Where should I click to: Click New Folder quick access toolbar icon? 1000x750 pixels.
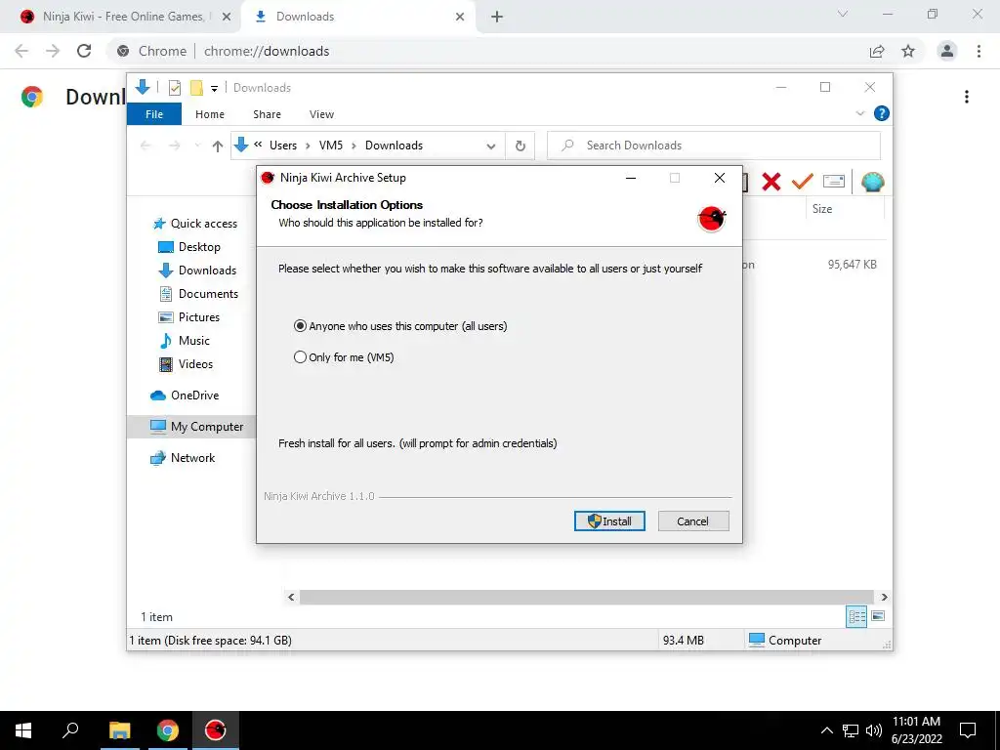click(x=196, y=87)
